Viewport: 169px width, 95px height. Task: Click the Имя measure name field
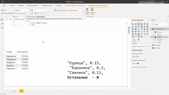point(22,10)
